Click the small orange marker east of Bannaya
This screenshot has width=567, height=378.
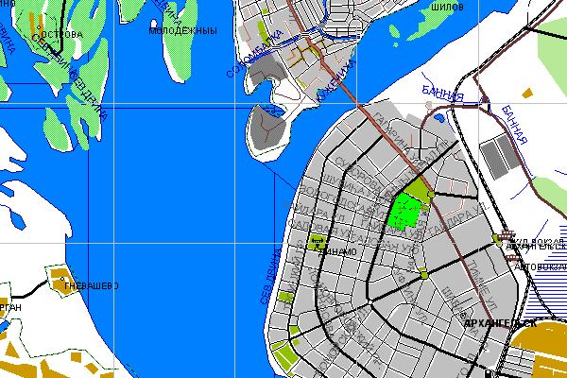(527, 93)
